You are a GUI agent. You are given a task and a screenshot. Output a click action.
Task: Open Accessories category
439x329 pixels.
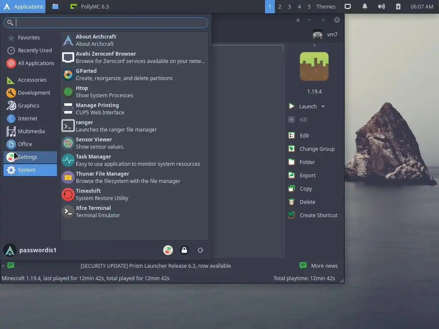click(x=30, y=80)
